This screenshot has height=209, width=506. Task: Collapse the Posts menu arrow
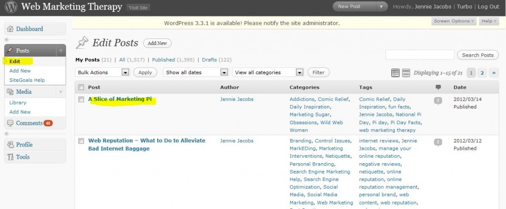61,51
